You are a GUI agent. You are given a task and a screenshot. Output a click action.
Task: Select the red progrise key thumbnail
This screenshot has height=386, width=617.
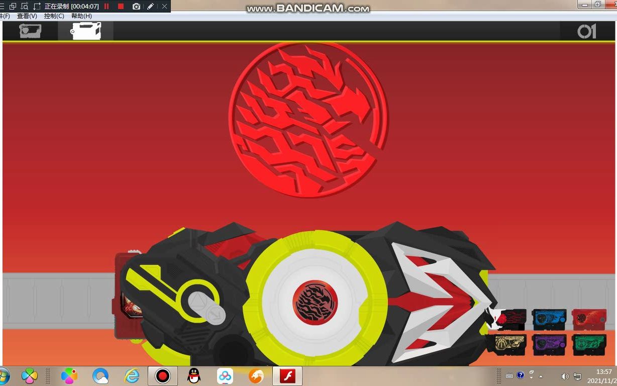point(589,319)
